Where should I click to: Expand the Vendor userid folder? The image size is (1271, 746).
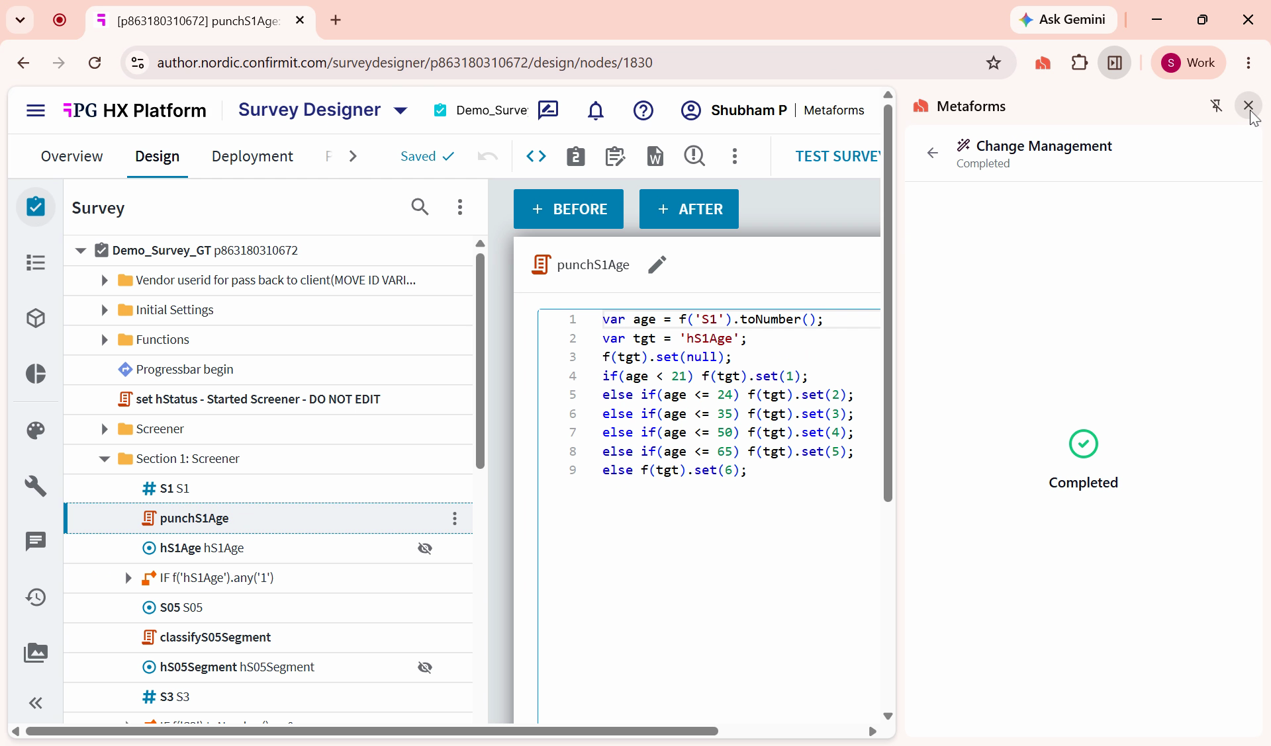coord(104,280)
